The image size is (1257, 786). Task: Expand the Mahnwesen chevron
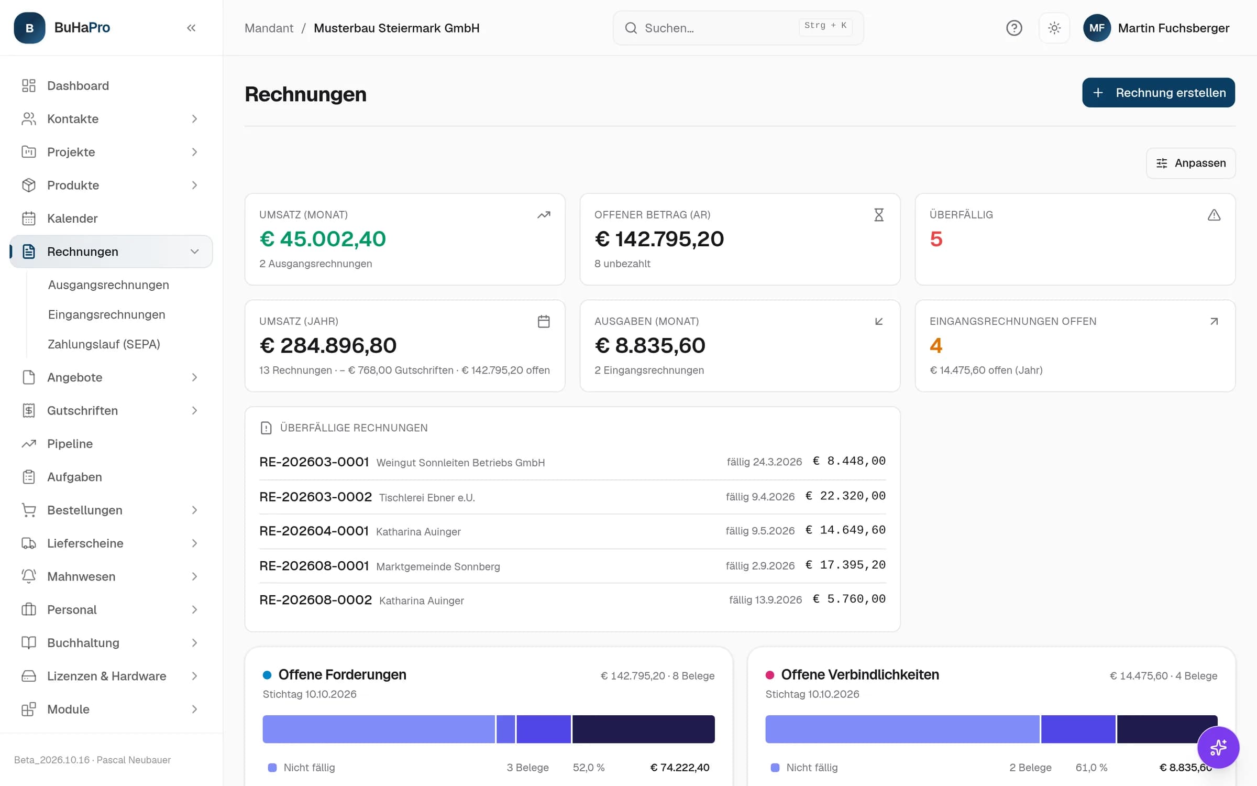coord(194,576)
